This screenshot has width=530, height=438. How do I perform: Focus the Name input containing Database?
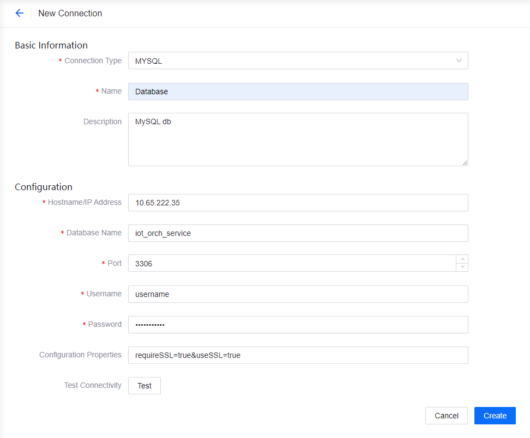coord(298,91)
